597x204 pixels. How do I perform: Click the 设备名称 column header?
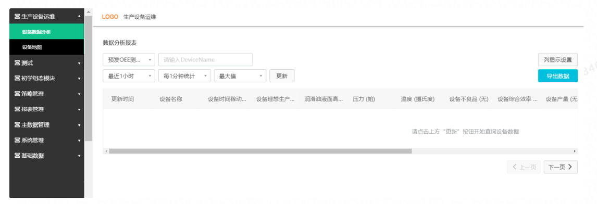point(171,99)
